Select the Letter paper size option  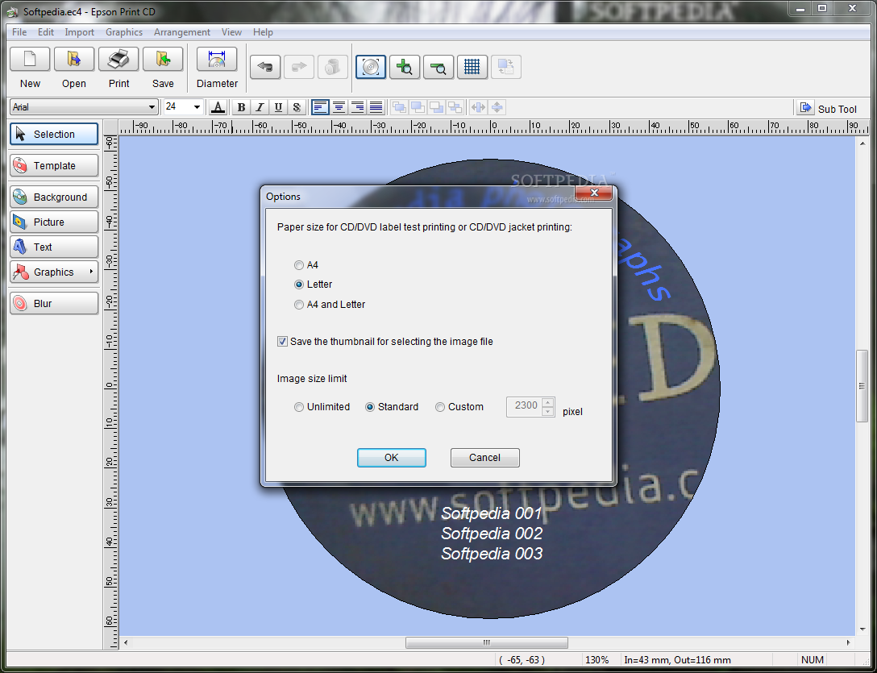[299, 285]
